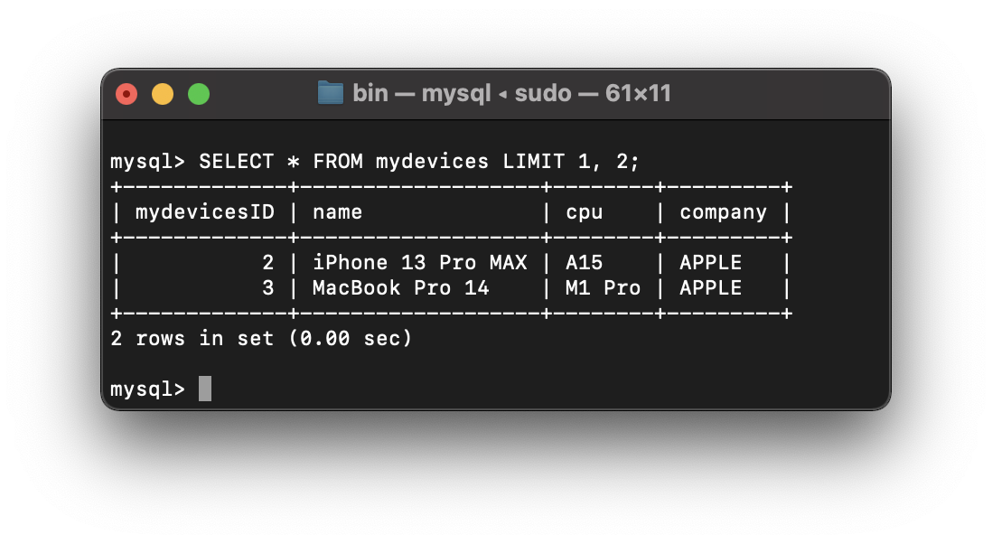This screenshot has height=544, width=992.
Task: Click the 'cpu' column header text
Action: pyautogui.click(x=584, y=213)
